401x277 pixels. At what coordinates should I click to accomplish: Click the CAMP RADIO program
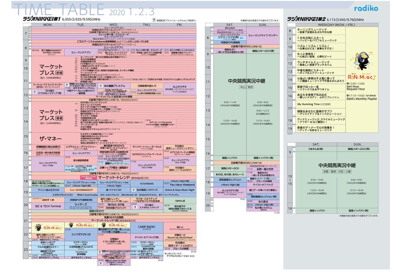[x=146, y=228]
